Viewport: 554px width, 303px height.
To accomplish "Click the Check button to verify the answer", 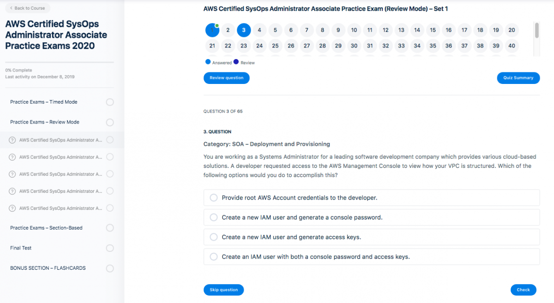I will [x=523, y=290].
